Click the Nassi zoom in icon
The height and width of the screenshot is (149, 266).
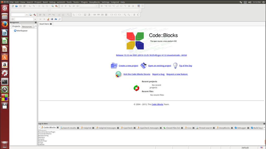point(125,15)
